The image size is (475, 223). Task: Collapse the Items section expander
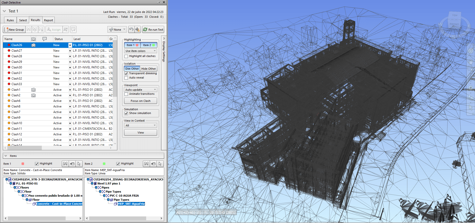(x=6, y=156)
